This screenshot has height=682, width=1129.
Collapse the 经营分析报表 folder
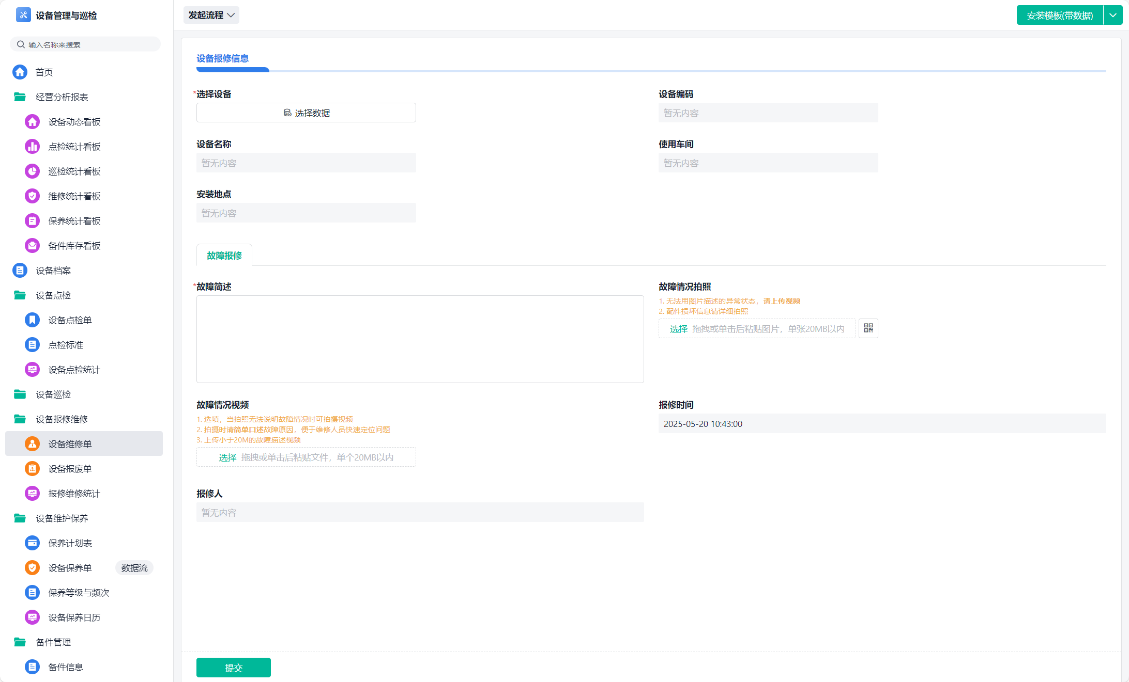pyautogui.click(x=20, y=97)
